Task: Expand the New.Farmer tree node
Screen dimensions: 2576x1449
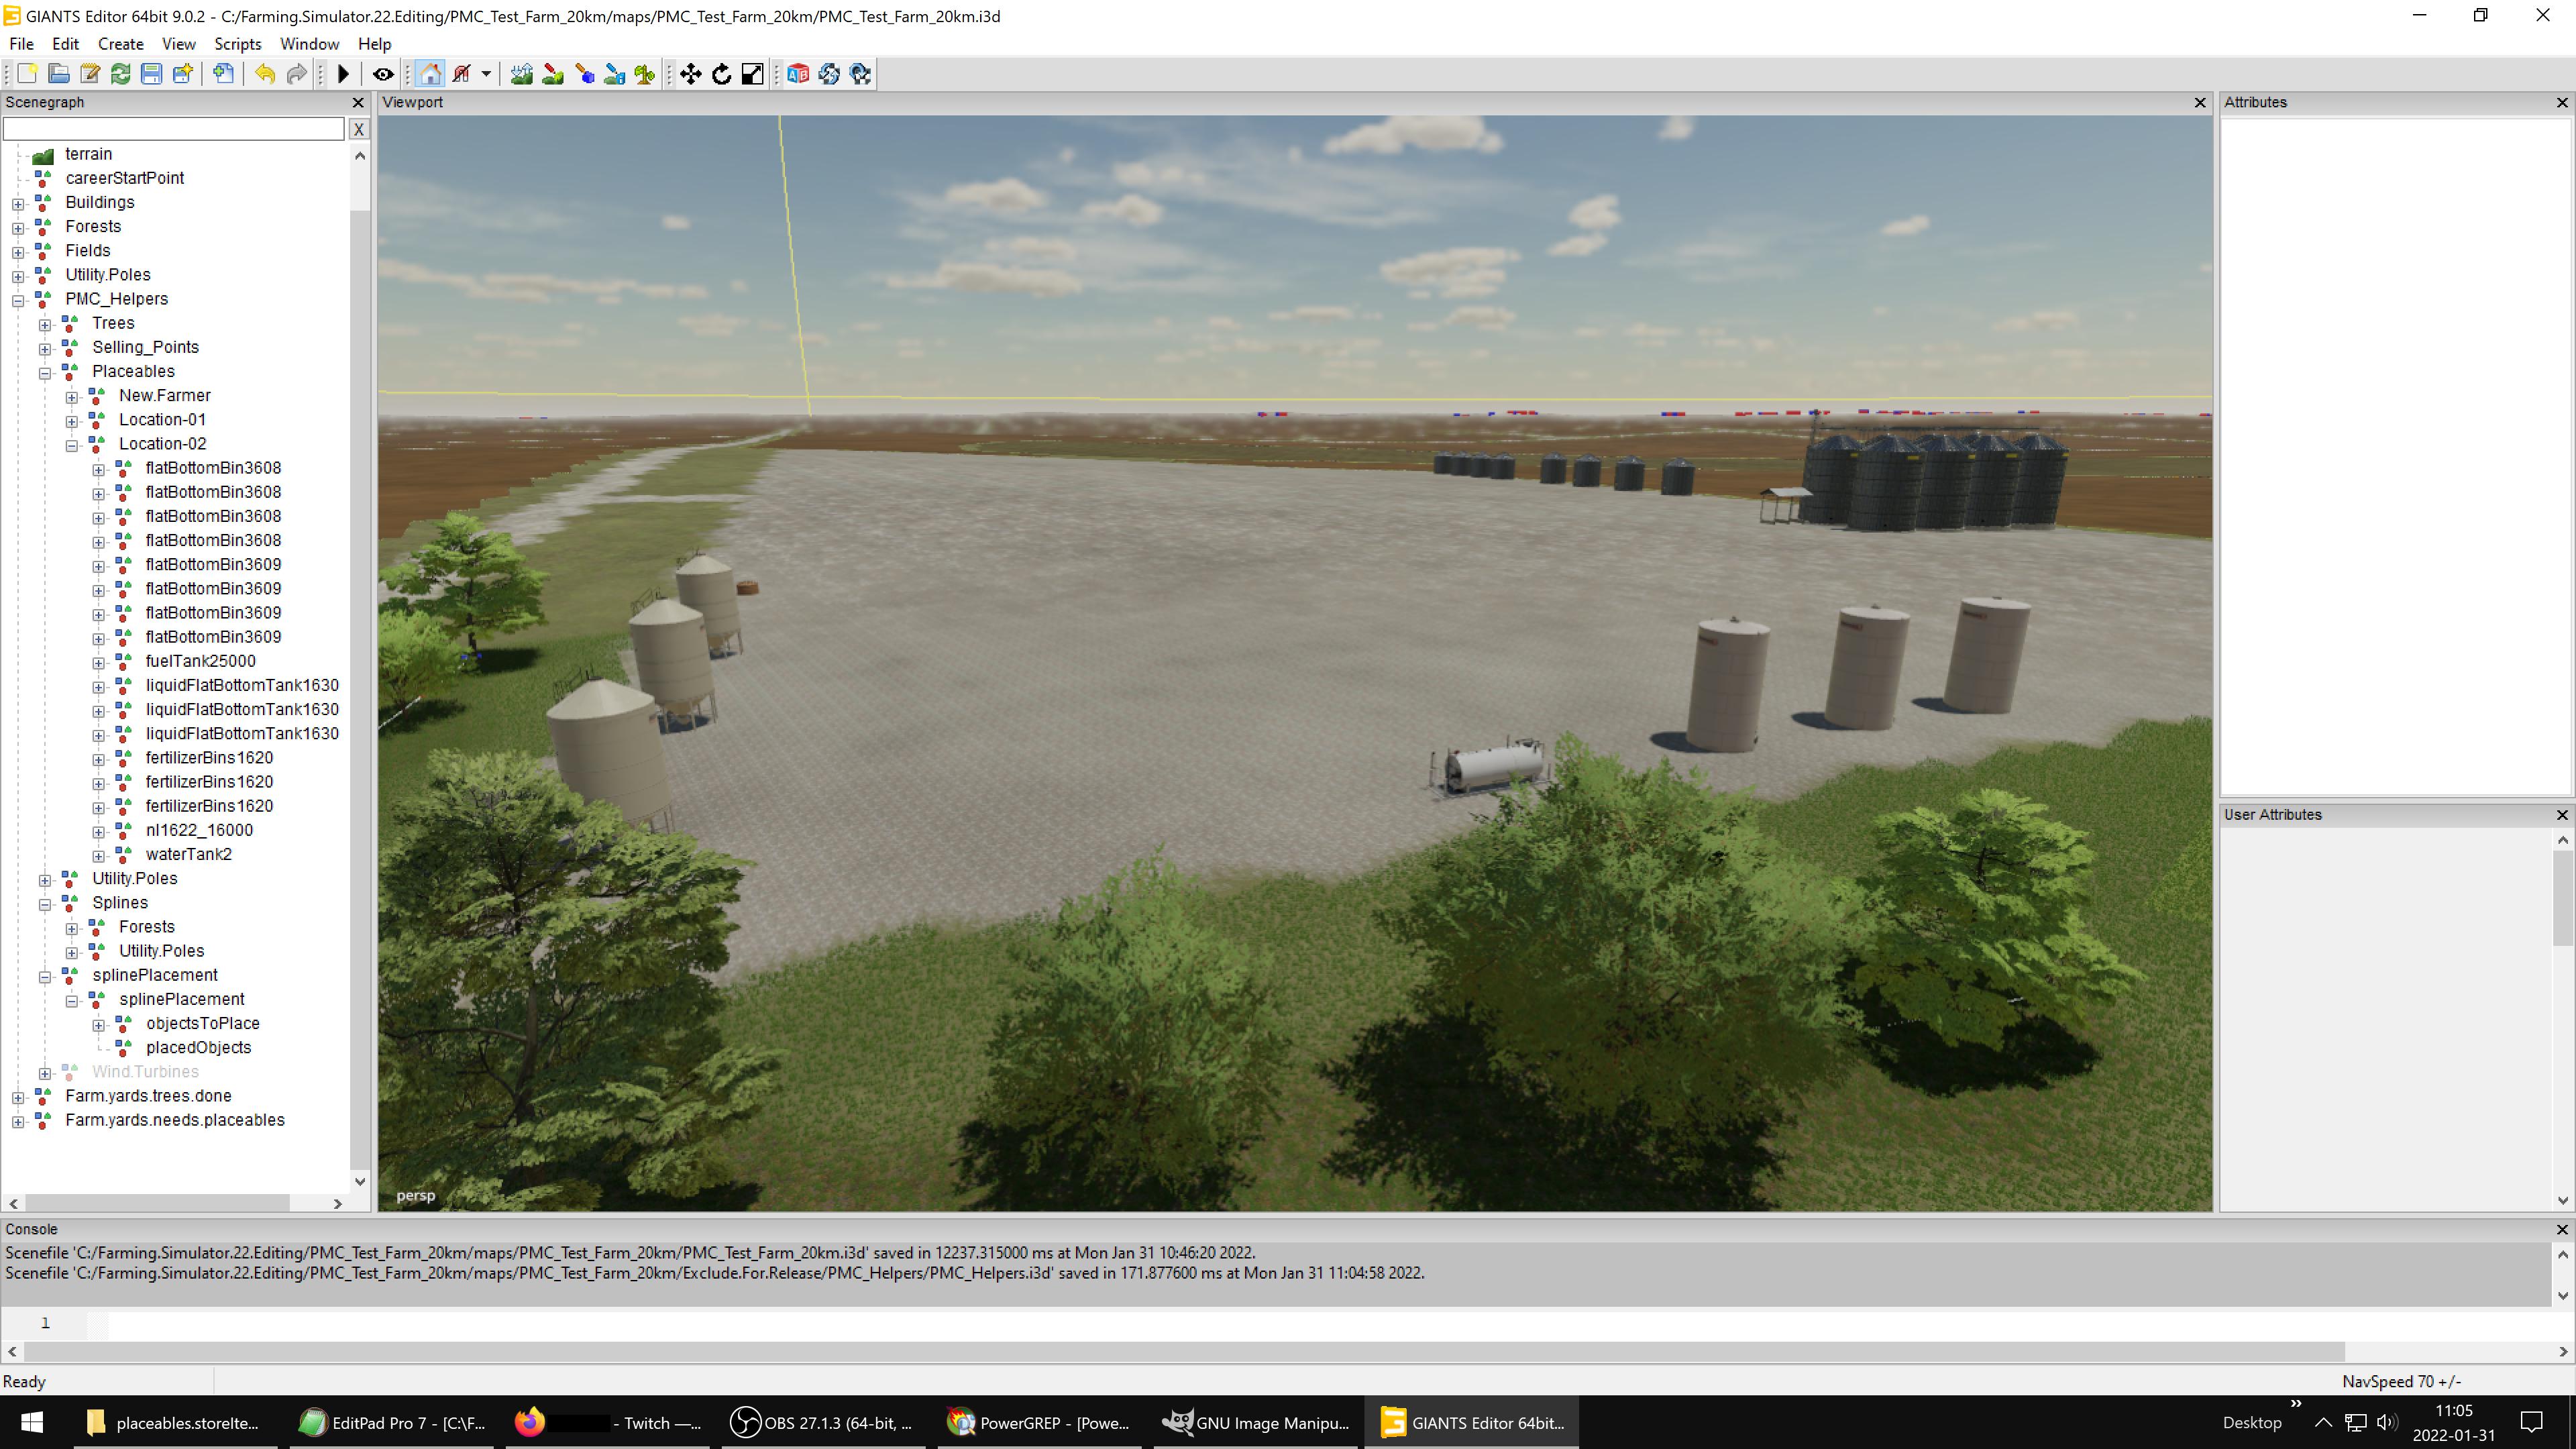Action: [x=72, y=397]
